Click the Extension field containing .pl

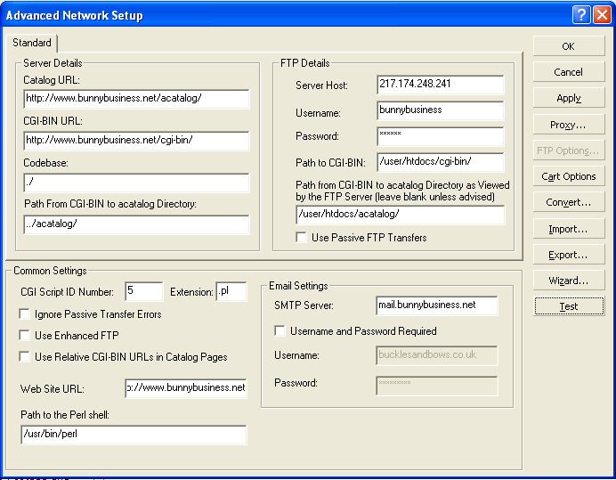[231, 291]
